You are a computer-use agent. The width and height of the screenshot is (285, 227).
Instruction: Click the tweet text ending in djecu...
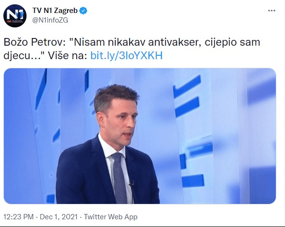pos(132,49)
